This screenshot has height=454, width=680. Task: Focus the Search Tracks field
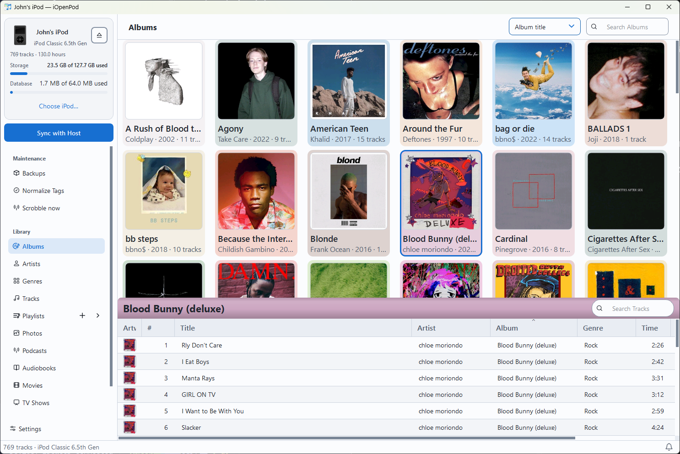633,309
